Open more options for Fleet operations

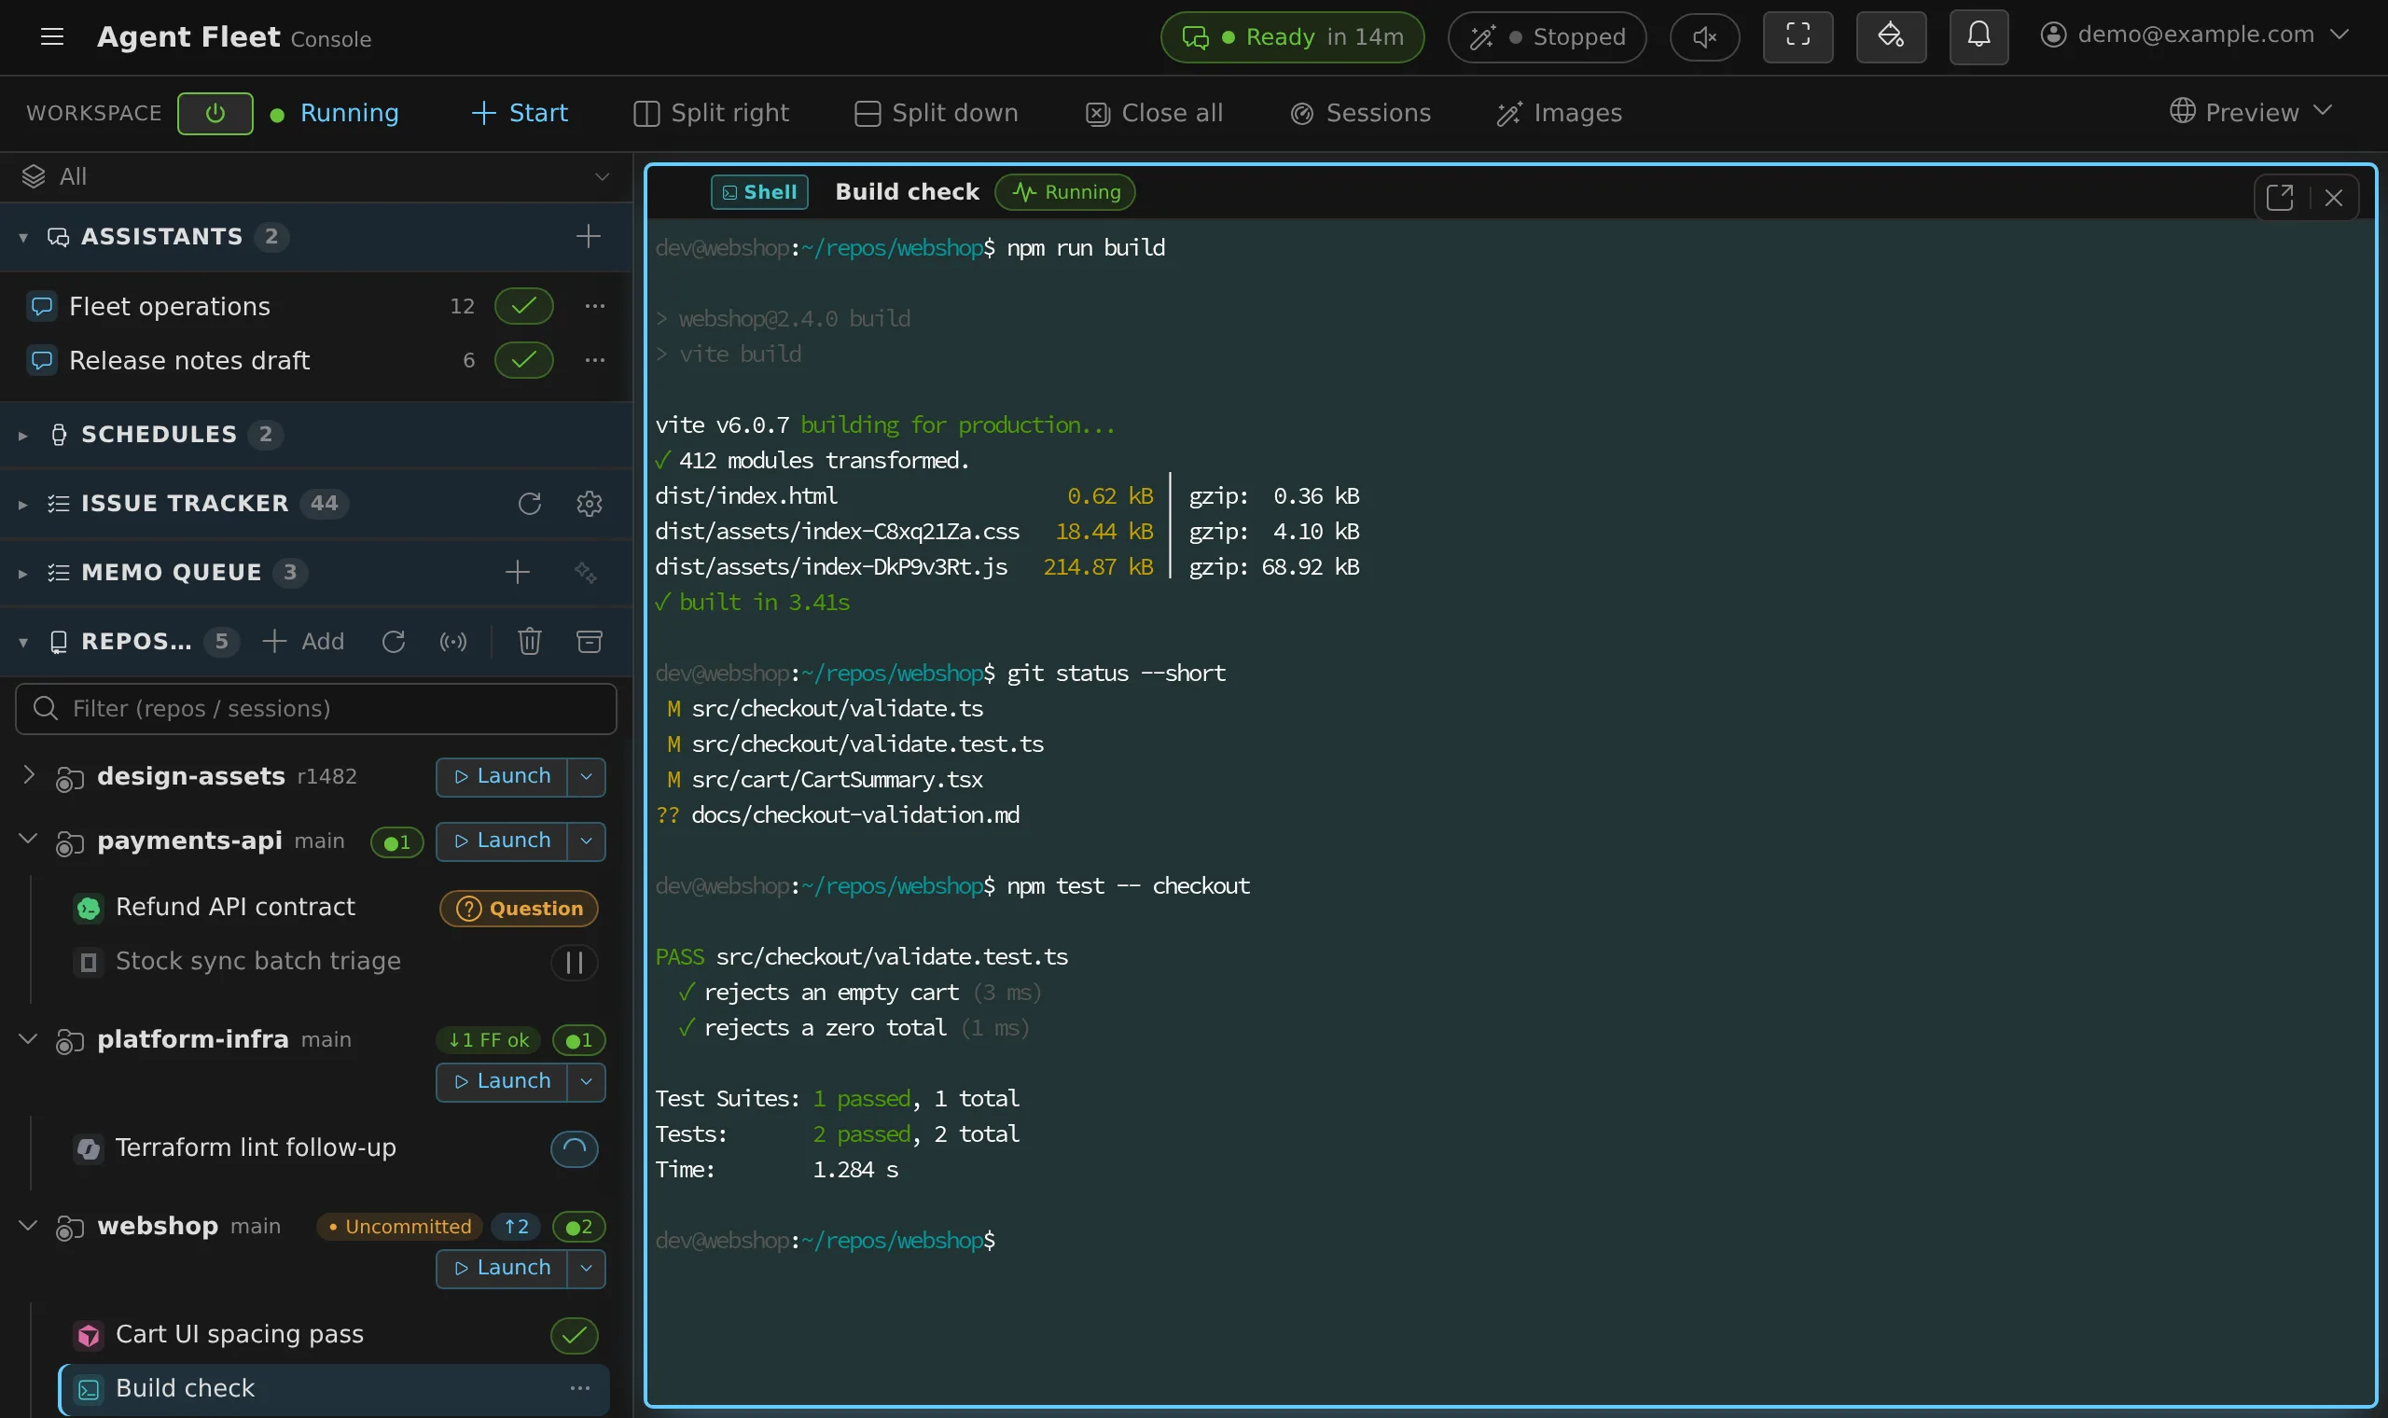pyautogui.click(x=594, y=306)
